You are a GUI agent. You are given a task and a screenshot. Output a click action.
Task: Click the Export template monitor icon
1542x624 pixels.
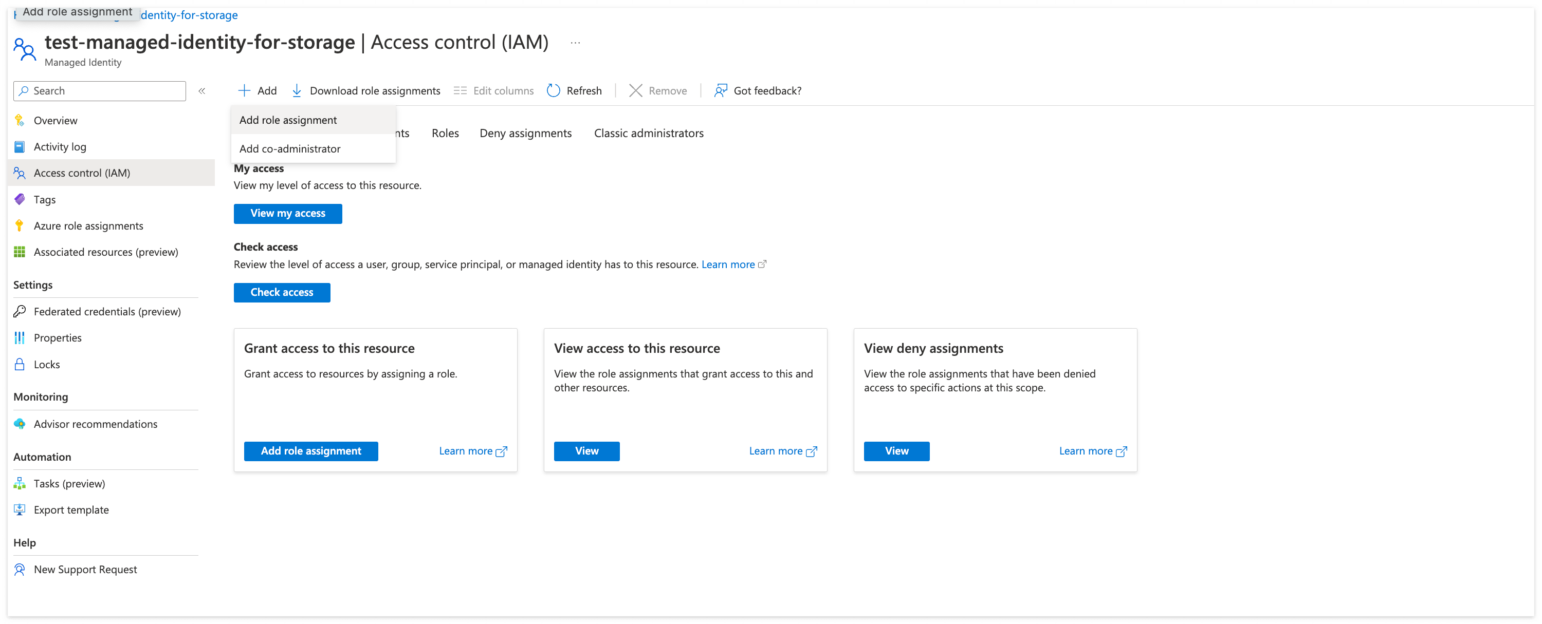pos(20,510)
